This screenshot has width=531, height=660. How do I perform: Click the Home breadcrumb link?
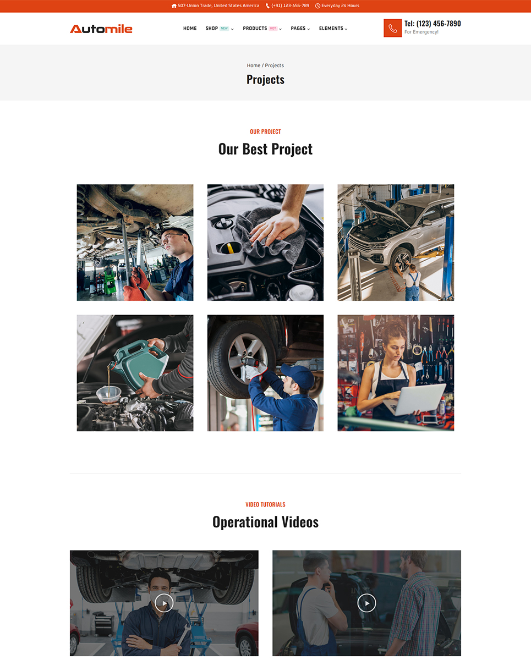tap(253, 65)
